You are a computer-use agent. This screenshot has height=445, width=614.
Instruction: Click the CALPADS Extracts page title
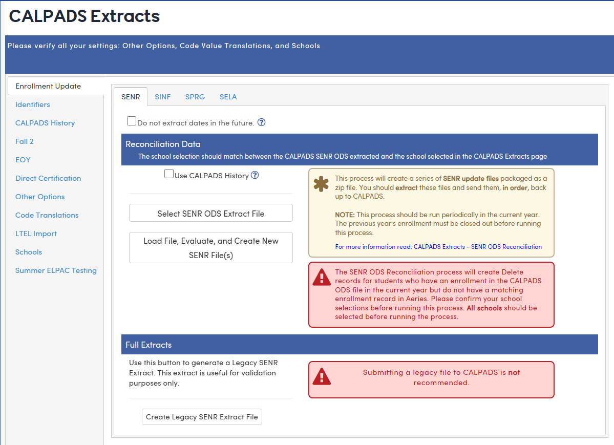tap(84, 16)
